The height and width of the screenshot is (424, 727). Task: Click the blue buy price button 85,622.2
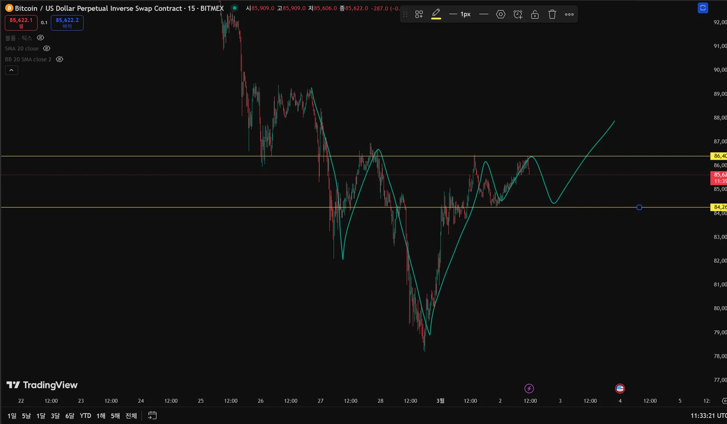[67, 23]
